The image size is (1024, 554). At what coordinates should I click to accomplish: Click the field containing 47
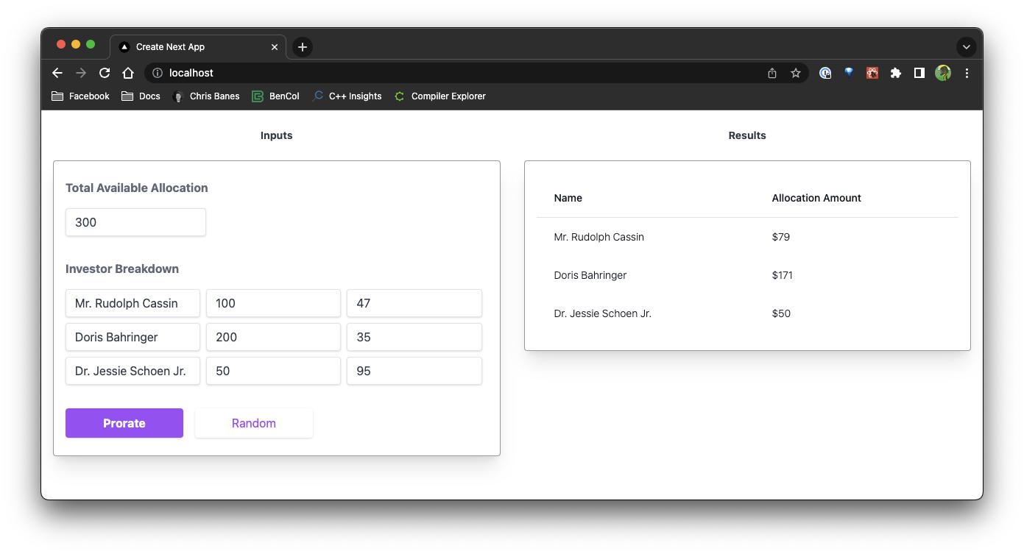[414, 303]
